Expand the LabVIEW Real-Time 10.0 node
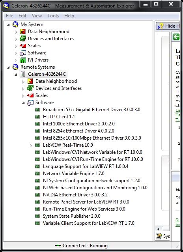183x252 pixels. pos(31,146)
